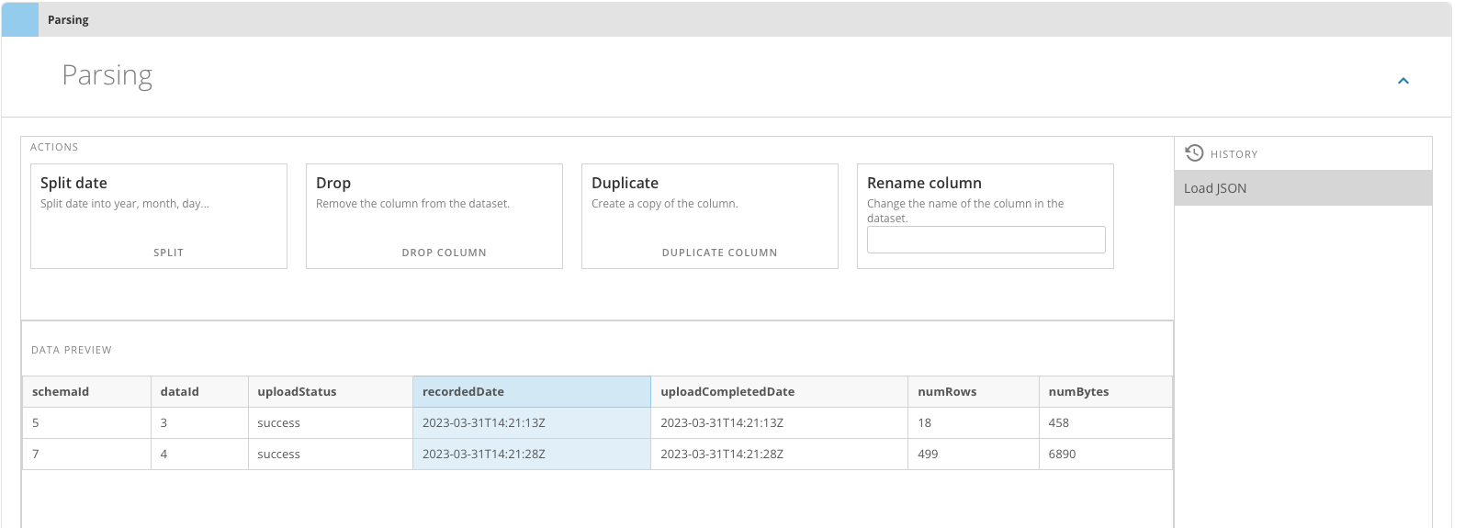The image size is (1465, 528).
Task: Select the numBytes column header
Action: (x=1106, y=392)
